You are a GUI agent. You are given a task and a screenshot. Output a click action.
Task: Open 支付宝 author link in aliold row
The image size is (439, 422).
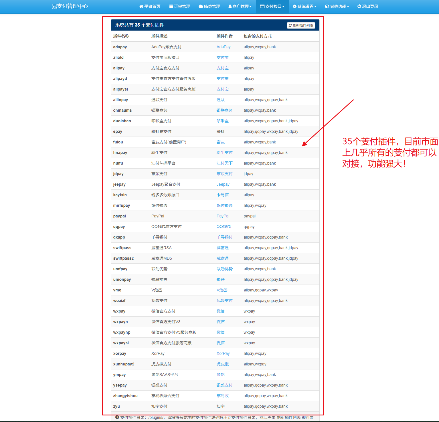pos(223,57)
